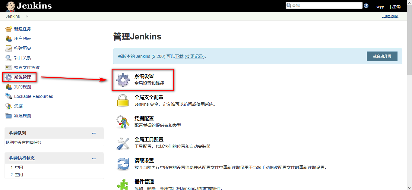The height and width of the screenshot is (190, 412).
Task: Open 构建历史 in the sidebar
Action: point(23,48)
